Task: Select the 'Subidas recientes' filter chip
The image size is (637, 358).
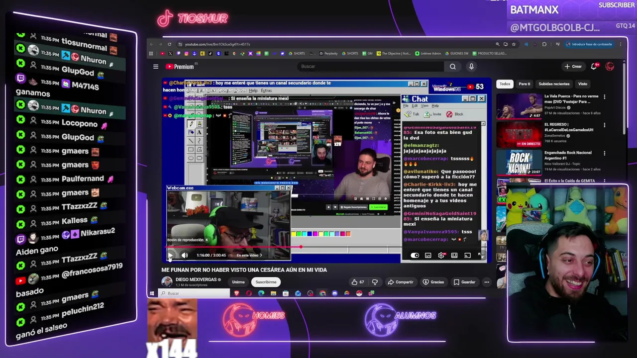Action: [x=554, y=84]
